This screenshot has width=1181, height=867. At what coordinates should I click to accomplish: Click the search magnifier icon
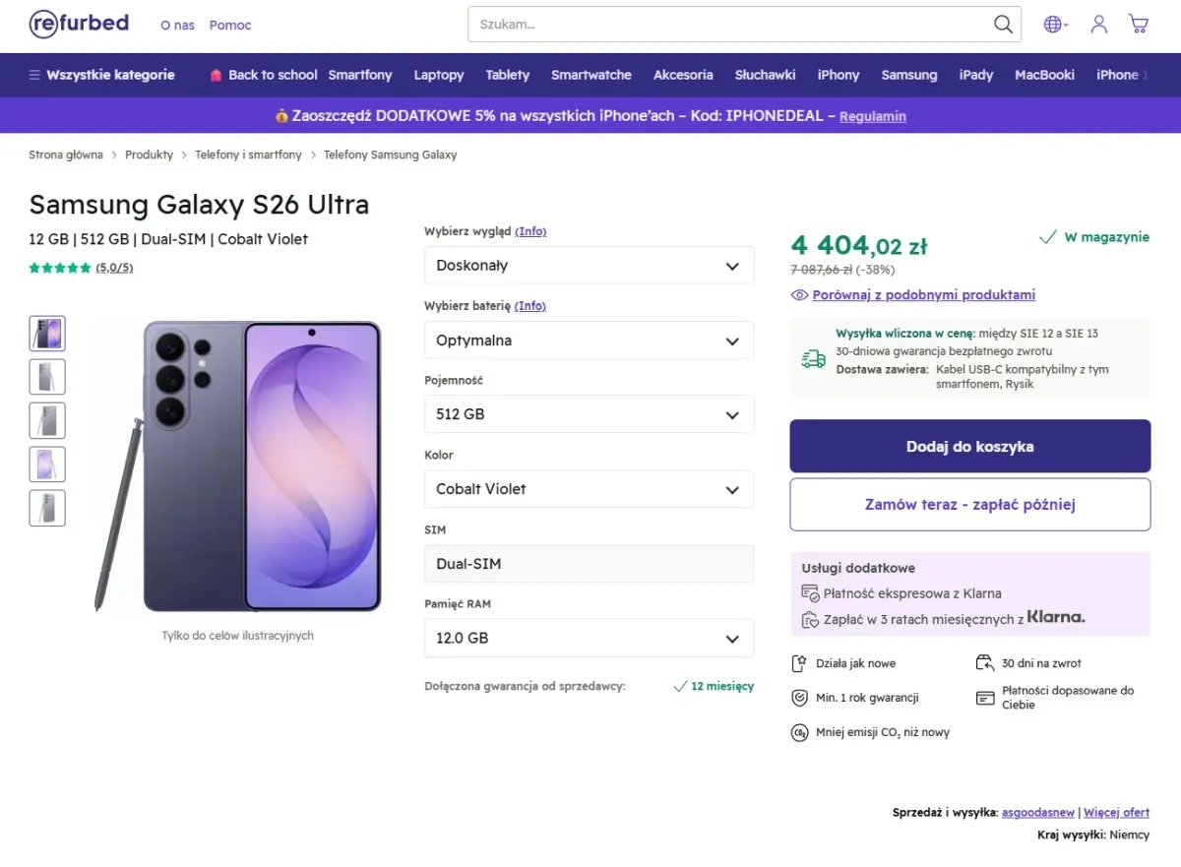1003,25
